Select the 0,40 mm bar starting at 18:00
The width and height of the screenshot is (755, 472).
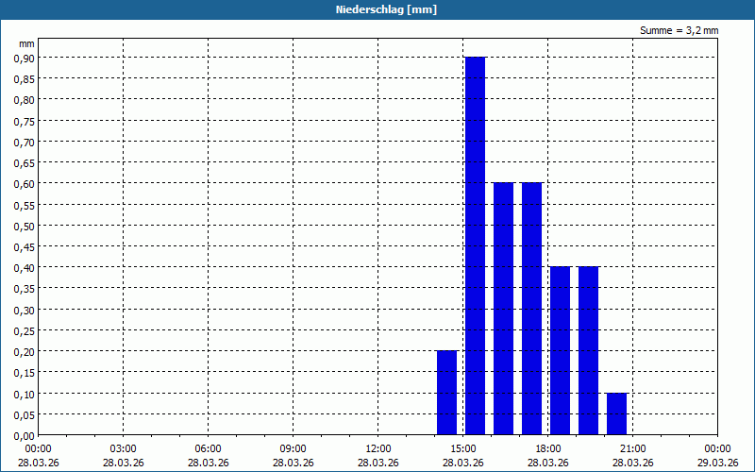click(560, 350)
